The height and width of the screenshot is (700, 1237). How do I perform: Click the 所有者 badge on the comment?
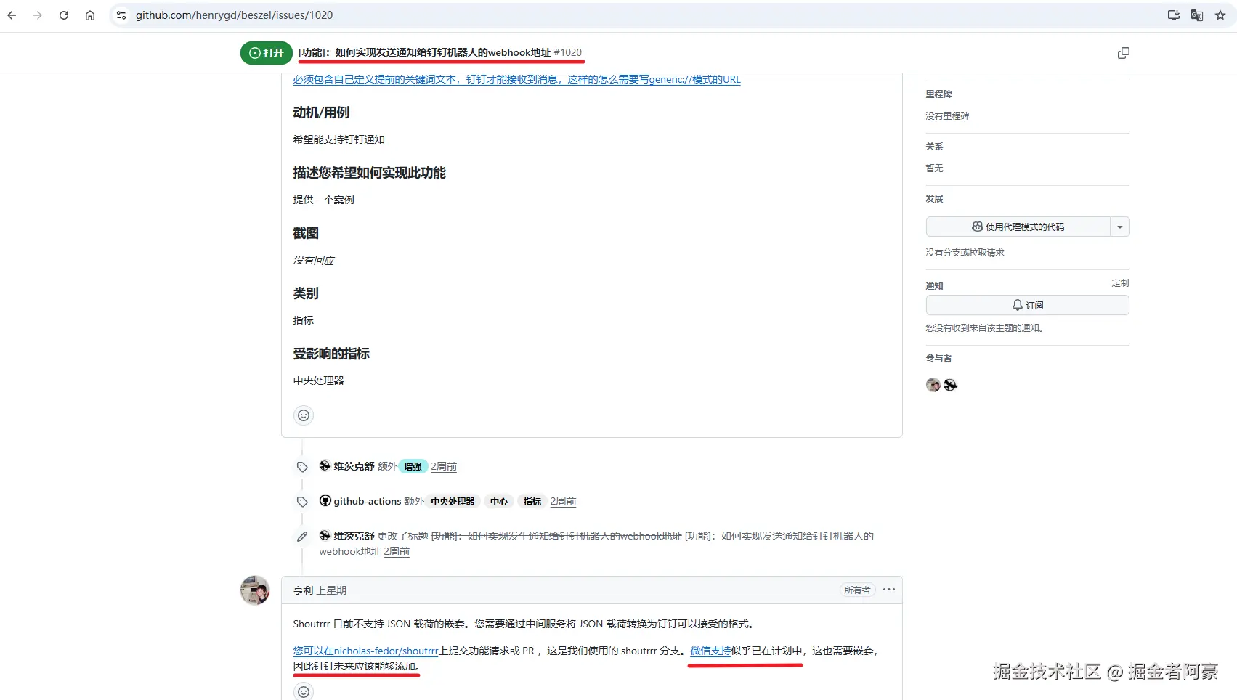(x=857, y=590)
